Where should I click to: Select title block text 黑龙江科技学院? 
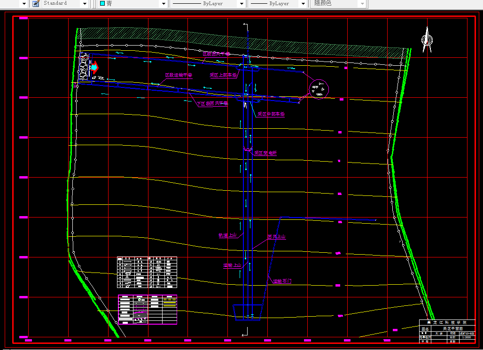click(x=447, y=323)
